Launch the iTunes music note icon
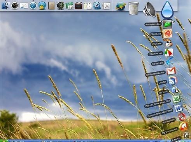 [60, 6]
